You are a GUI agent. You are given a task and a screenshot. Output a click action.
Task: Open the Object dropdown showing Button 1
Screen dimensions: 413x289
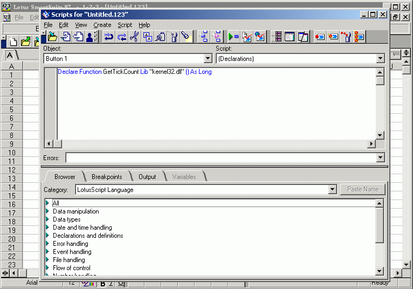point(208,58)
